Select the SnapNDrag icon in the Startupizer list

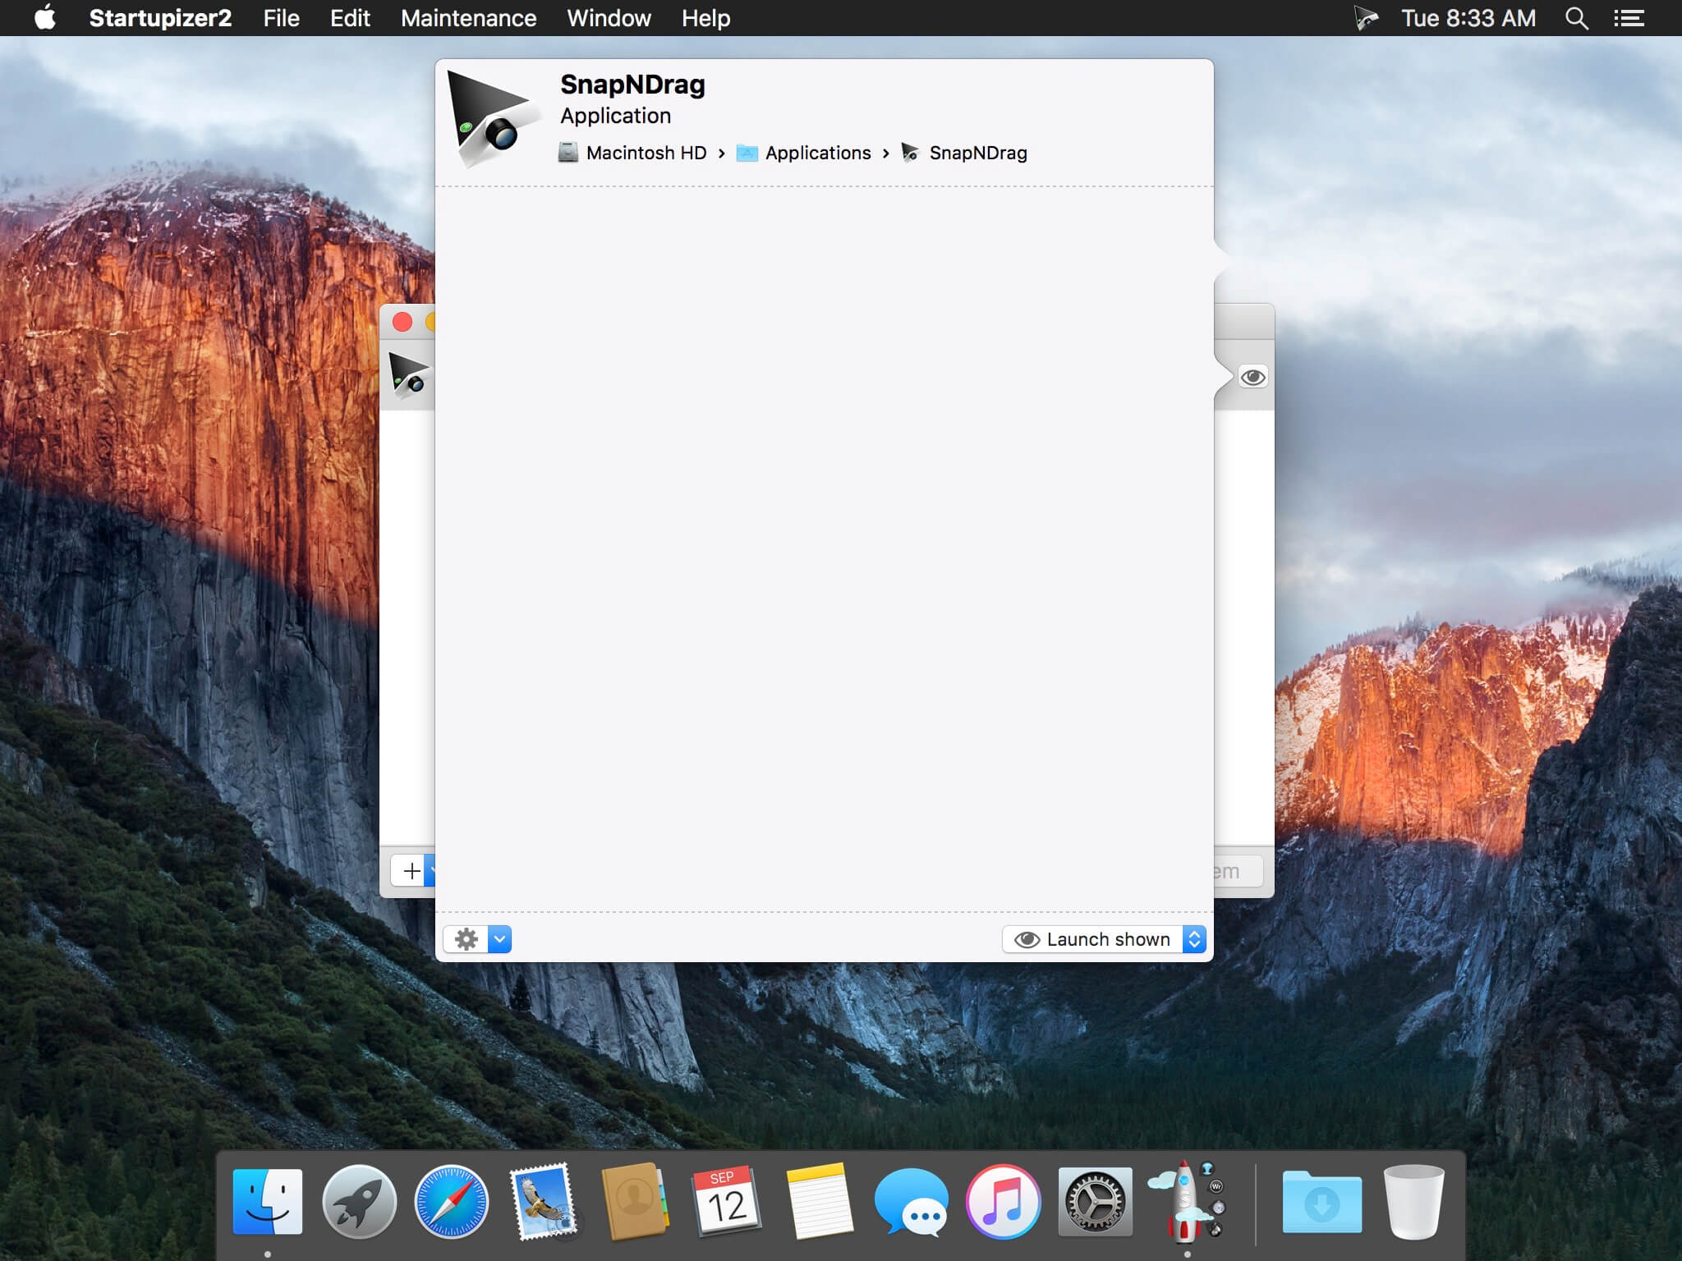(408, 376)
